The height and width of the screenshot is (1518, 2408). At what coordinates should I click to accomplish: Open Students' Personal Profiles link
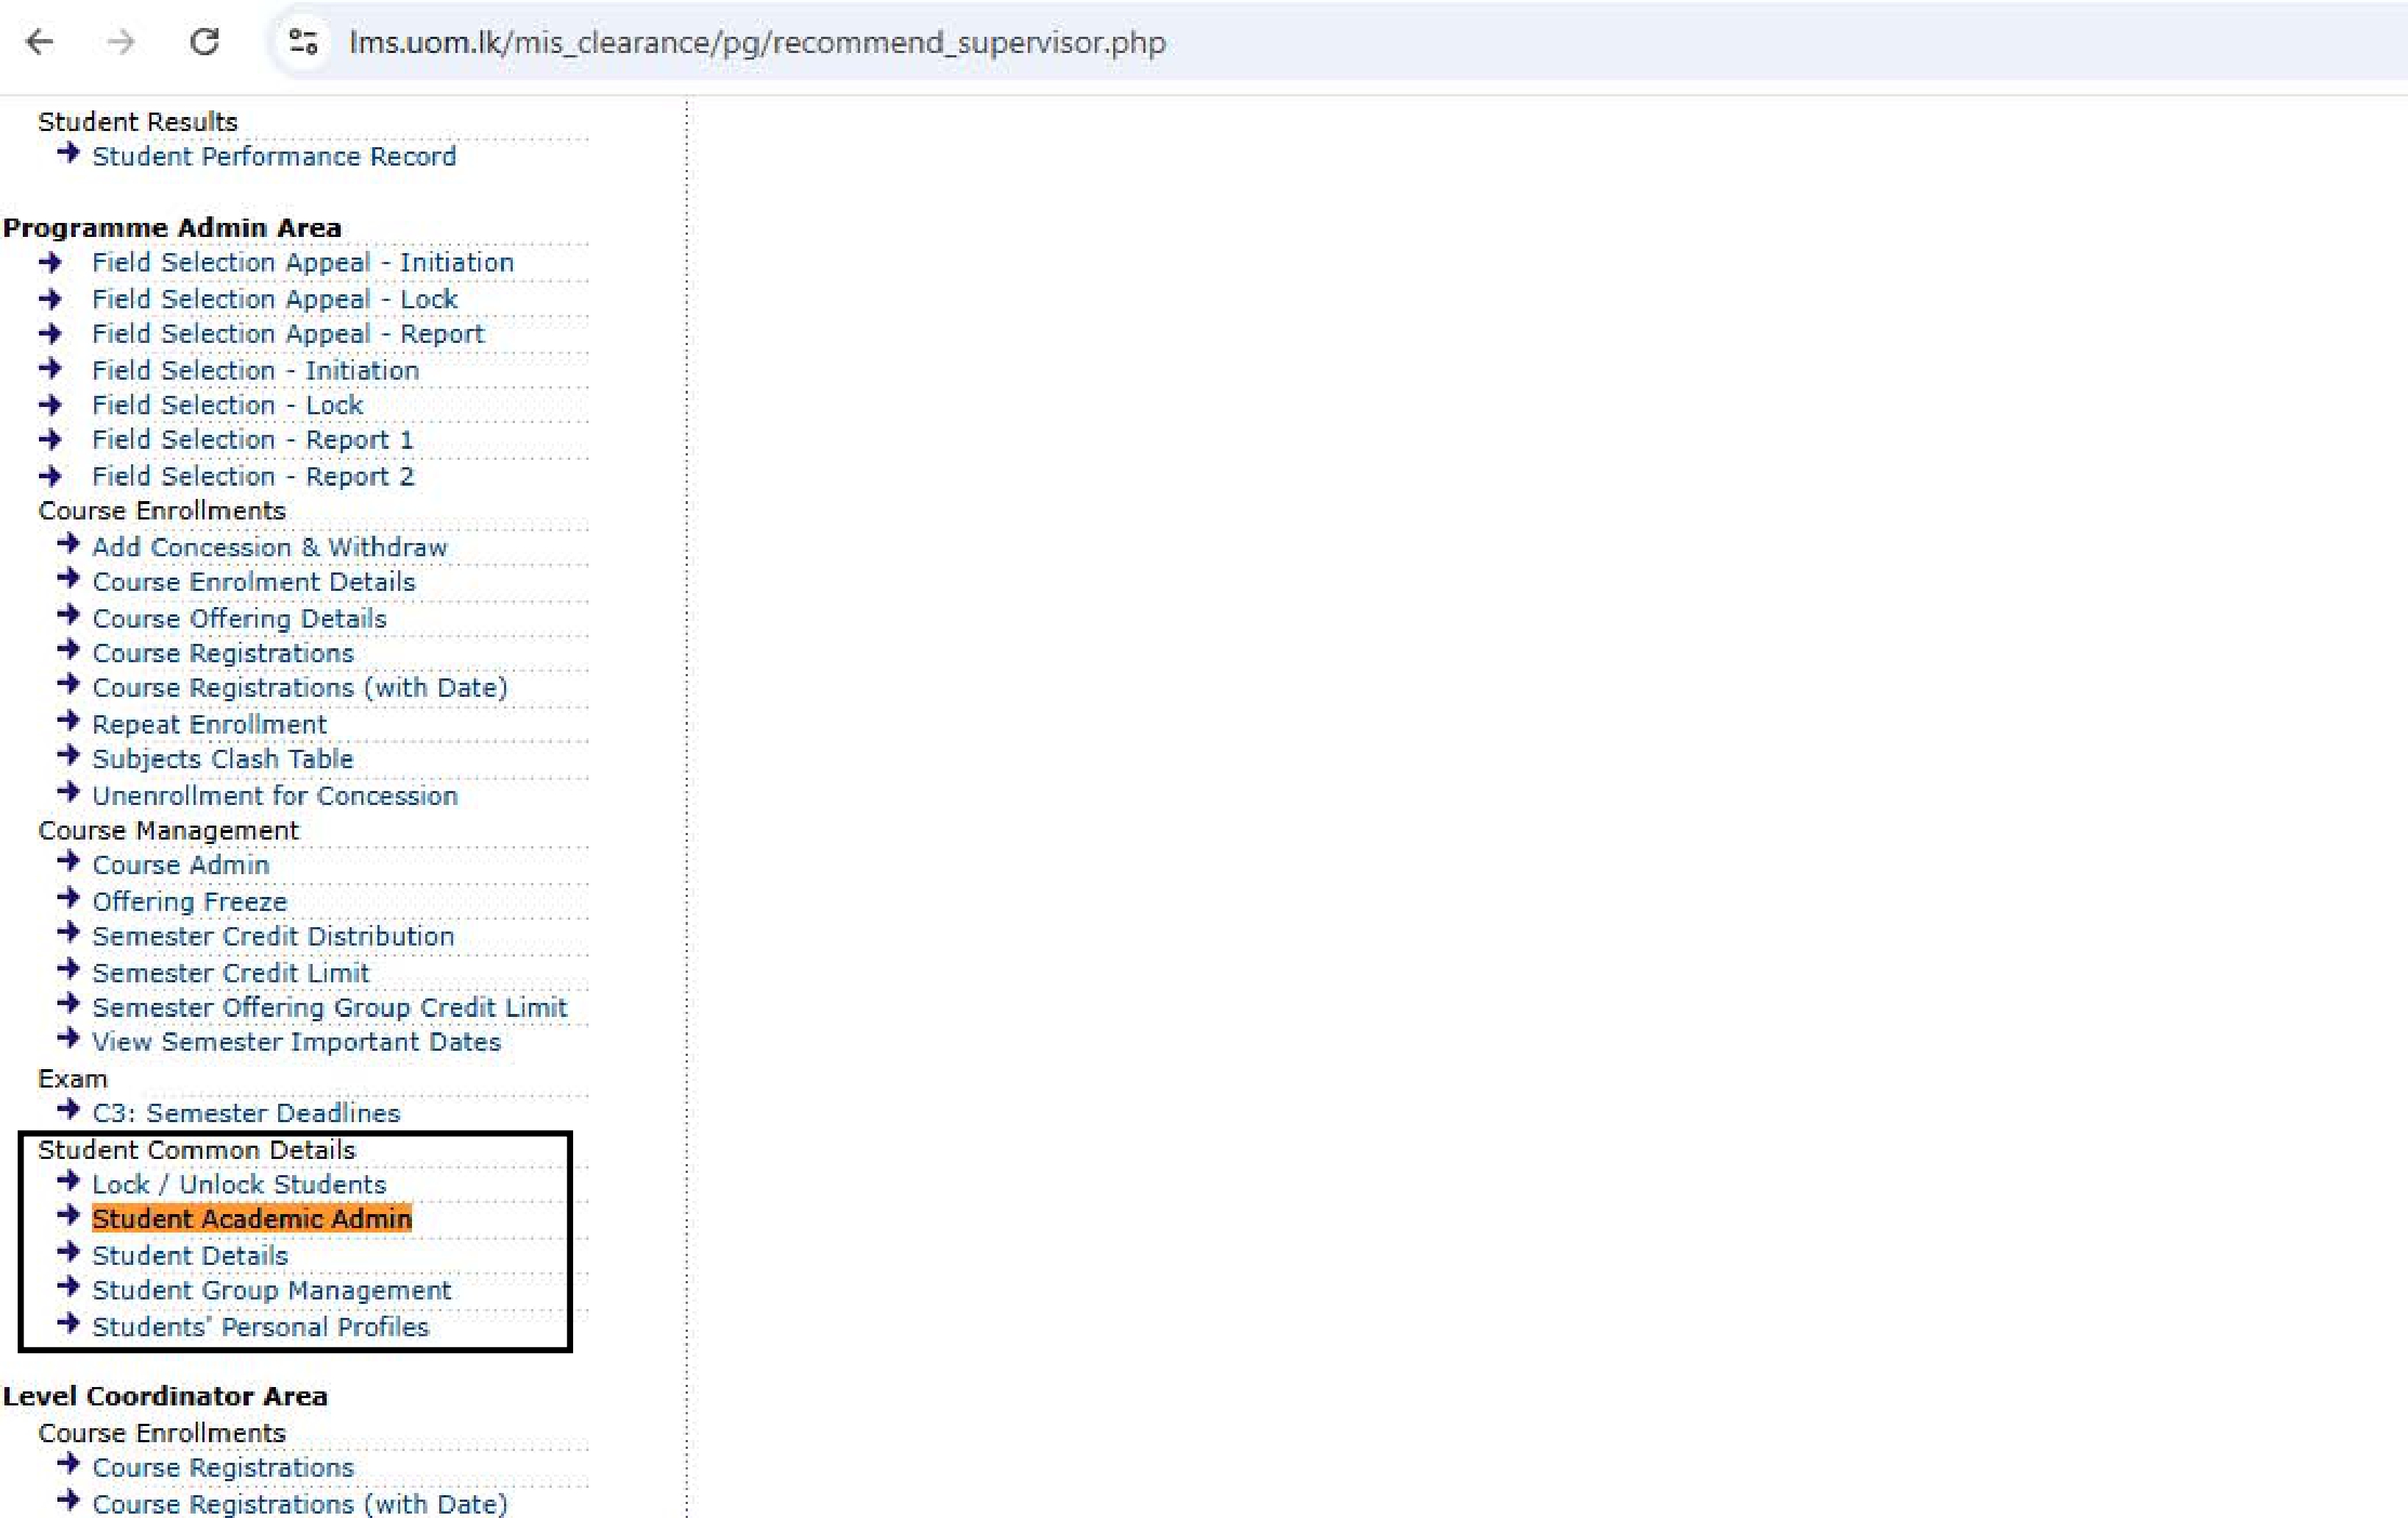pos(260,1327)
